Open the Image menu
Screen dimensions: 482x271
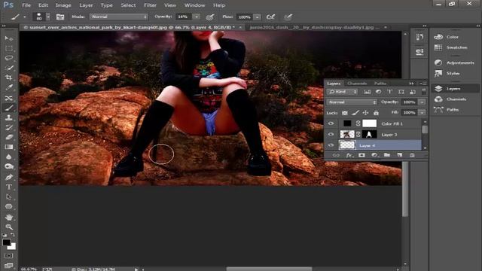pyautogui.click(x=63, y=5)
